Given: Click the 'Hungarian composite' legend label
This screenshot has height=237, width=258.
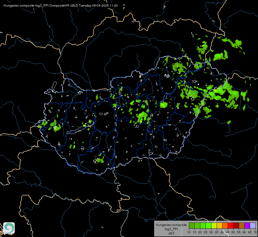Looking at the screenshot, I should 171,225.
